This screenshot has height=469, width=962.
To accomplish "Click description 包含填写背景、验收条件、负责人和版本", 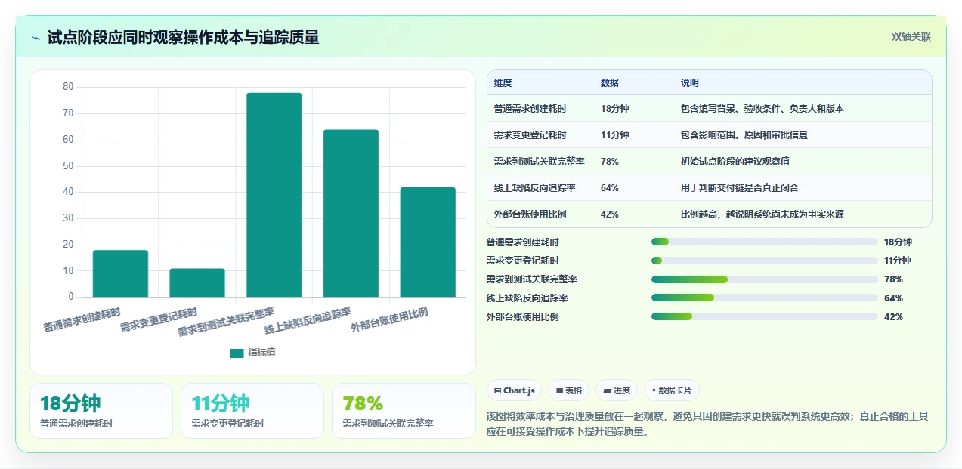I will (762, 109).
